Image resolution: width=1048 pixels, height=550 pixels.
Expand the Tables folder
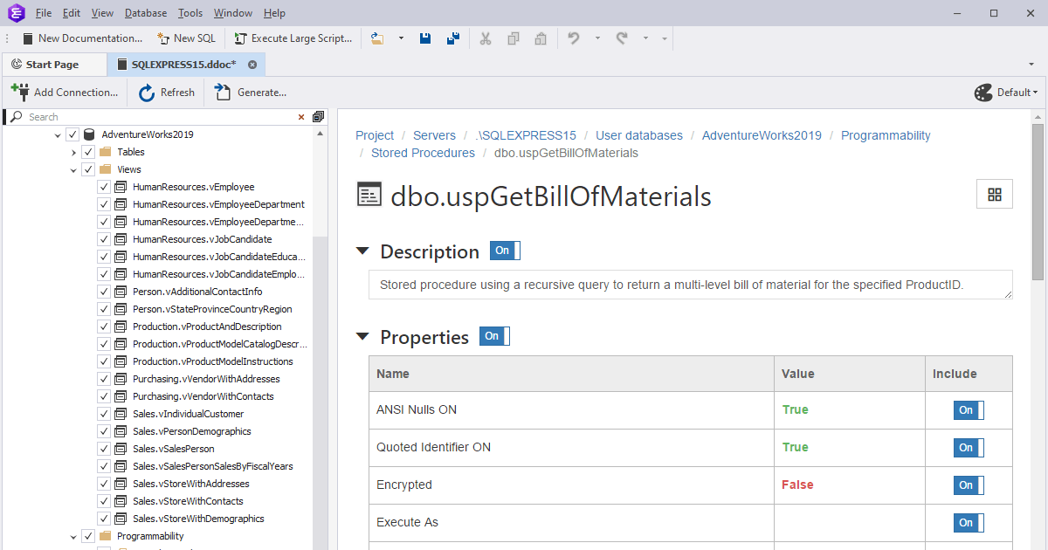coord(73,151)
